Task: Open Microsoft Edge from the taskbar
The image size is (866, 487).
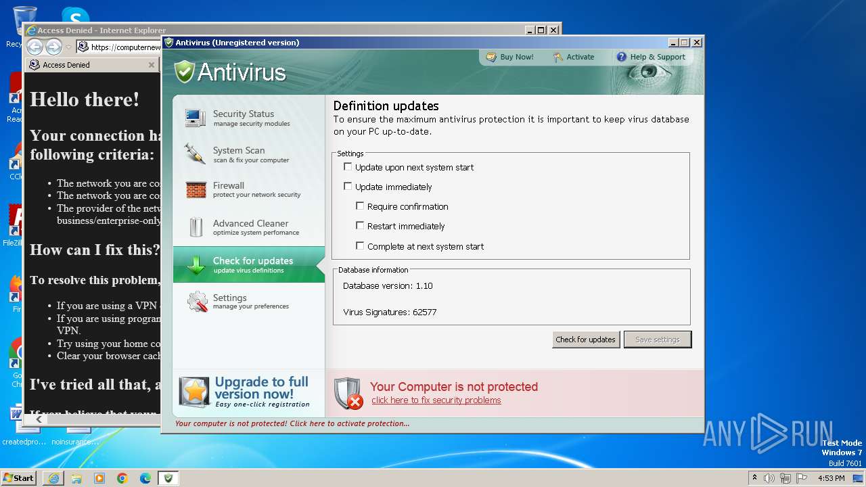Action: click(x=145, y=478)
